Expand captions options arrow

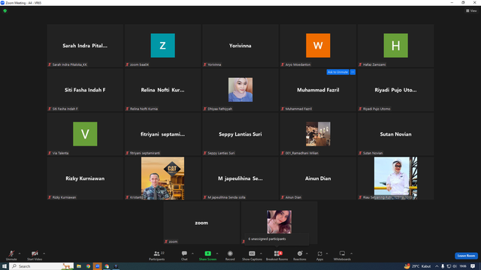click(261, 253)
